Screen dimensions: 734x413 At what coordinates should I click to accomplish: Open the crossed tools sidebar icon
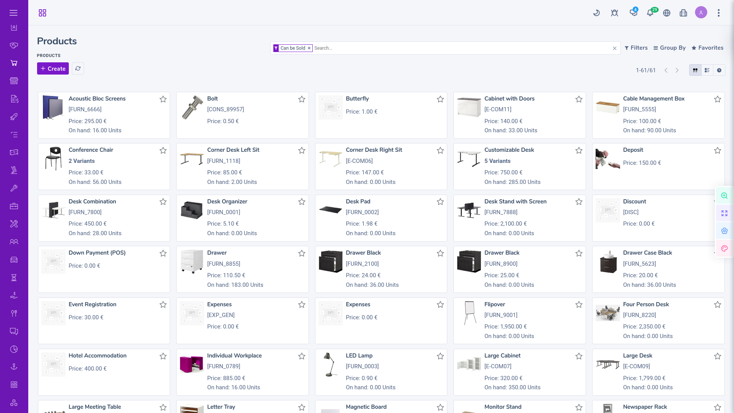[14, 224]
